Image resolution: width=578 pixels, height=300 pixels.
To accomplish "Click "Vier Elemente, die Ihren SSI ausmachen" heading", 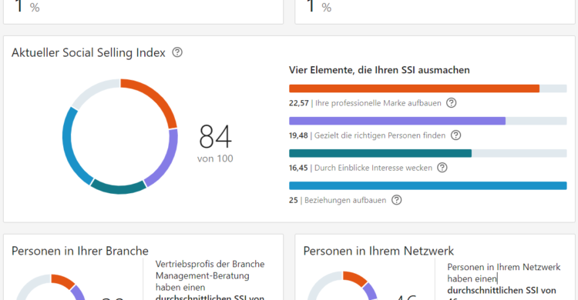I will point(379,70).
